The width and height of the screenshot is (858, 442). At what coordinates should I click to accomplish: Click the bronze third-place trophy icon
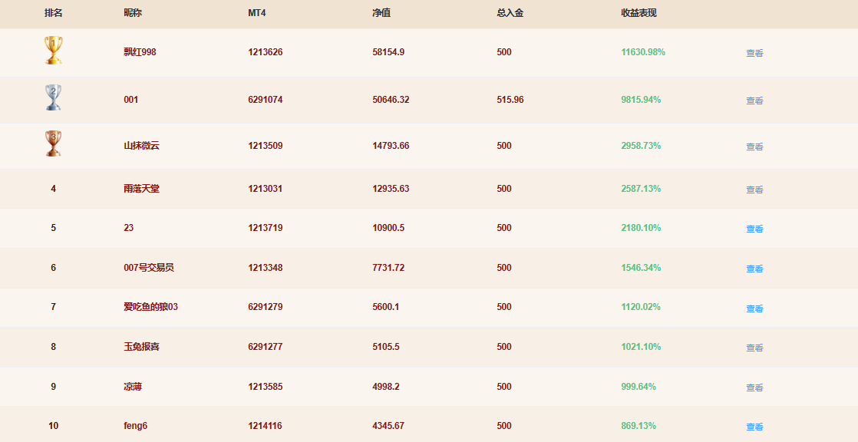pos(53,143)
